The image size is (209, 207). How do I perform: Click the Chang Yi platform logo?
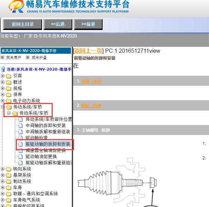click(x=16, y=6)
